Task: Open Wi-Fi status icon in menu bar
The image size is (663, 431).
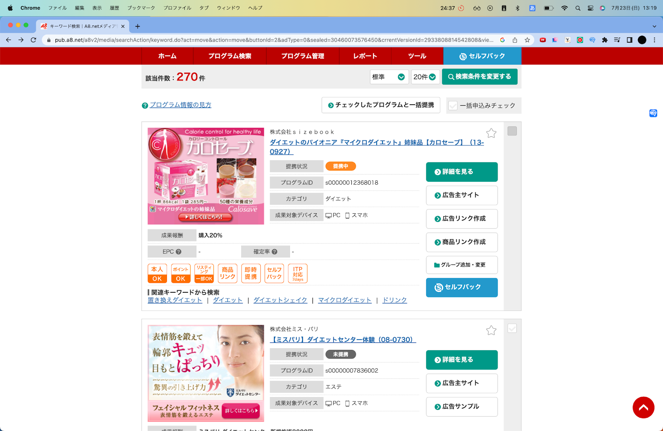Action: coord(564,8)
